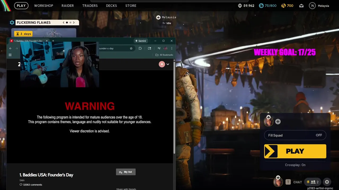
Task: Open the Chrome three-dot menu
Action: 172,48
